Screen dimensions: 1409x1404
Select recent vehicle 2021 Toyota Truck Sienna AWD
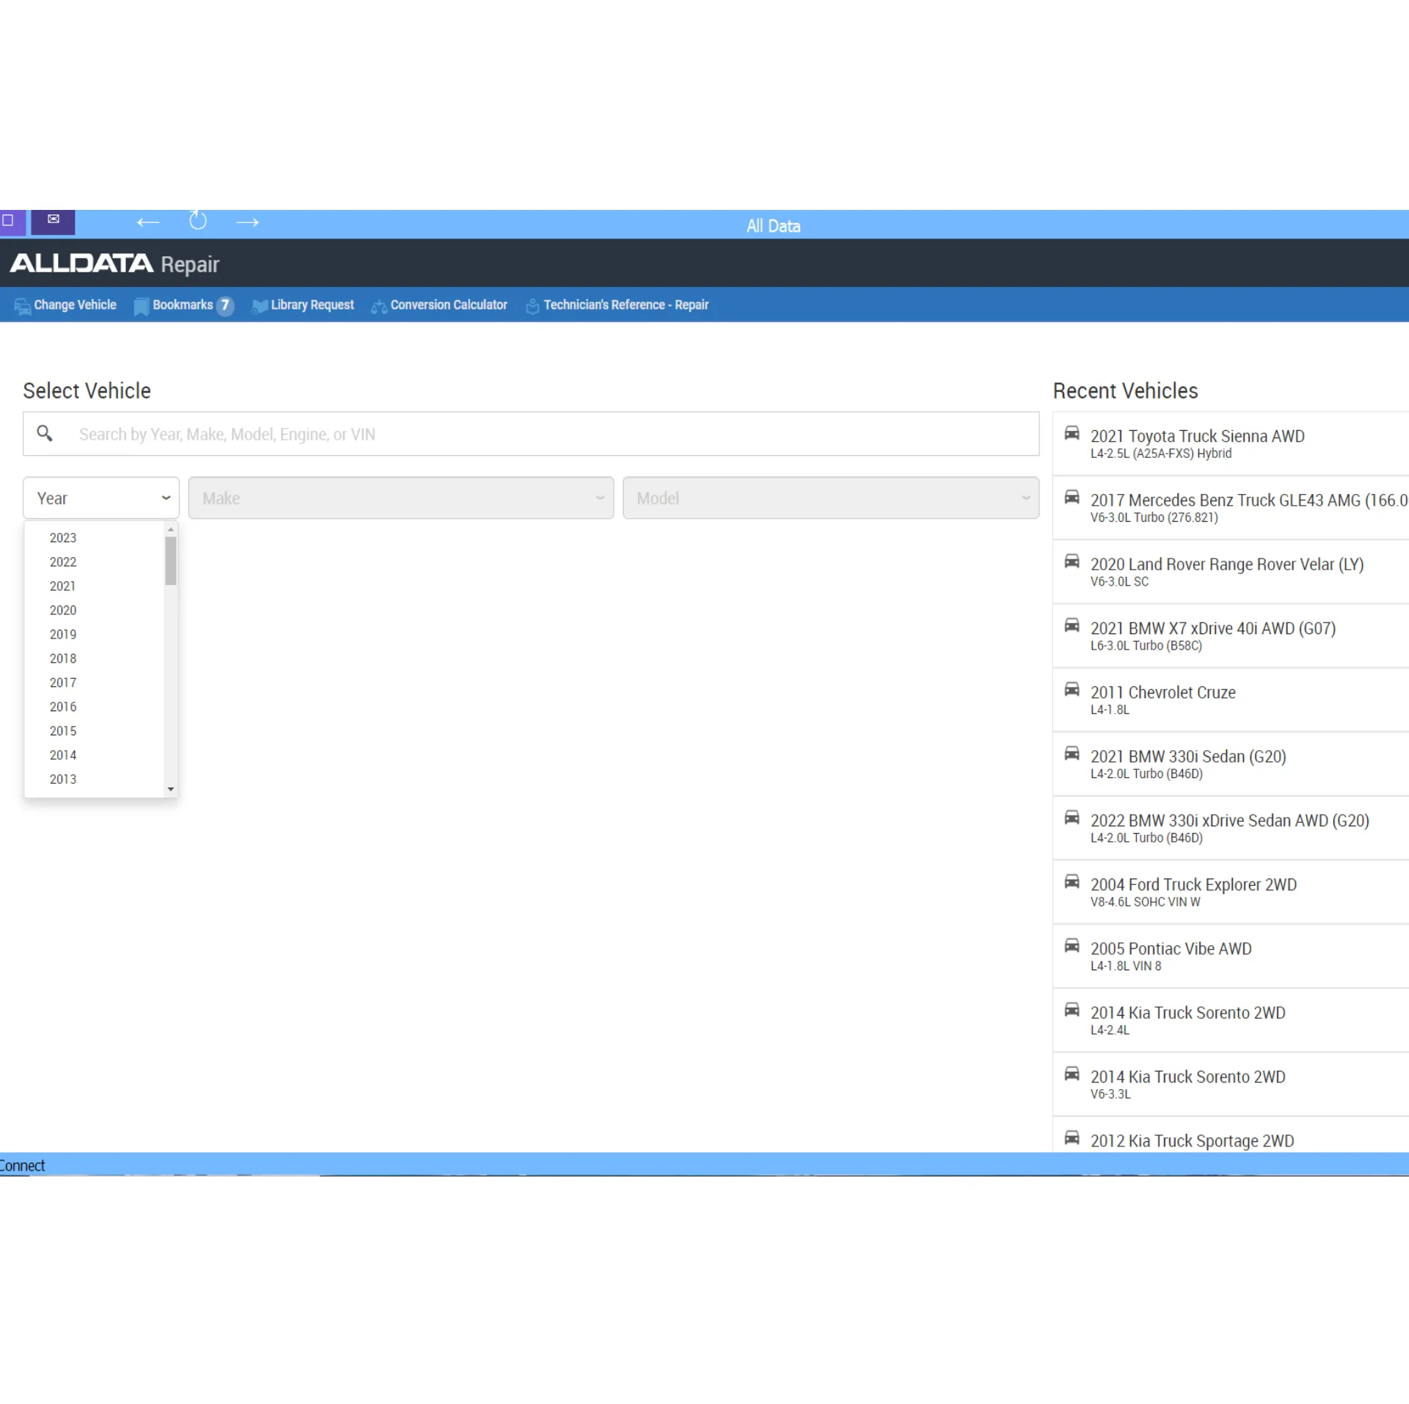tap(1197, 437)
